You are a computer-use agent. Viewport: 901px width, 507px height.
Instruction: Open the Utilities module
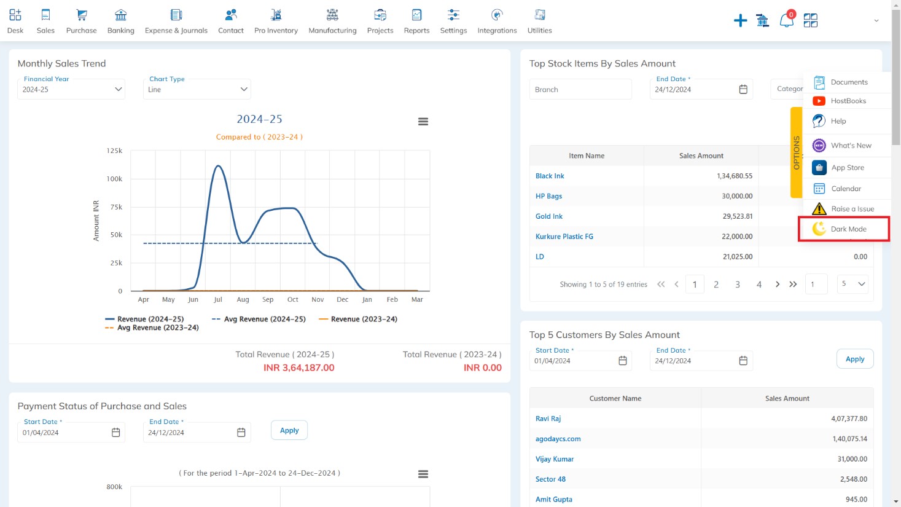(x=540, y=21)
